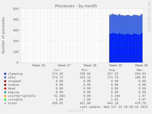Click total minimum value 431.06
Screen dimensions: 152x114
[x=85, y=103]
